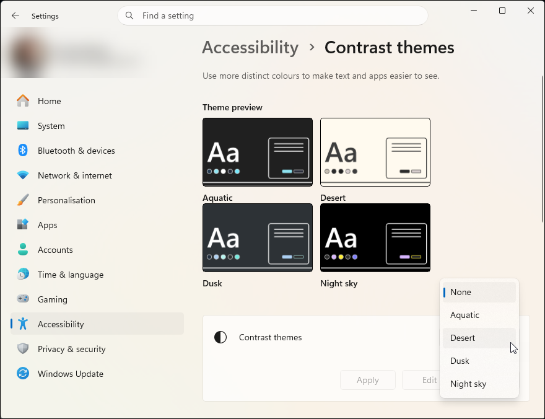Click the Night sky theme preview thumbnail
This screenshot has width=545, height=419.
tap(375, 237)
